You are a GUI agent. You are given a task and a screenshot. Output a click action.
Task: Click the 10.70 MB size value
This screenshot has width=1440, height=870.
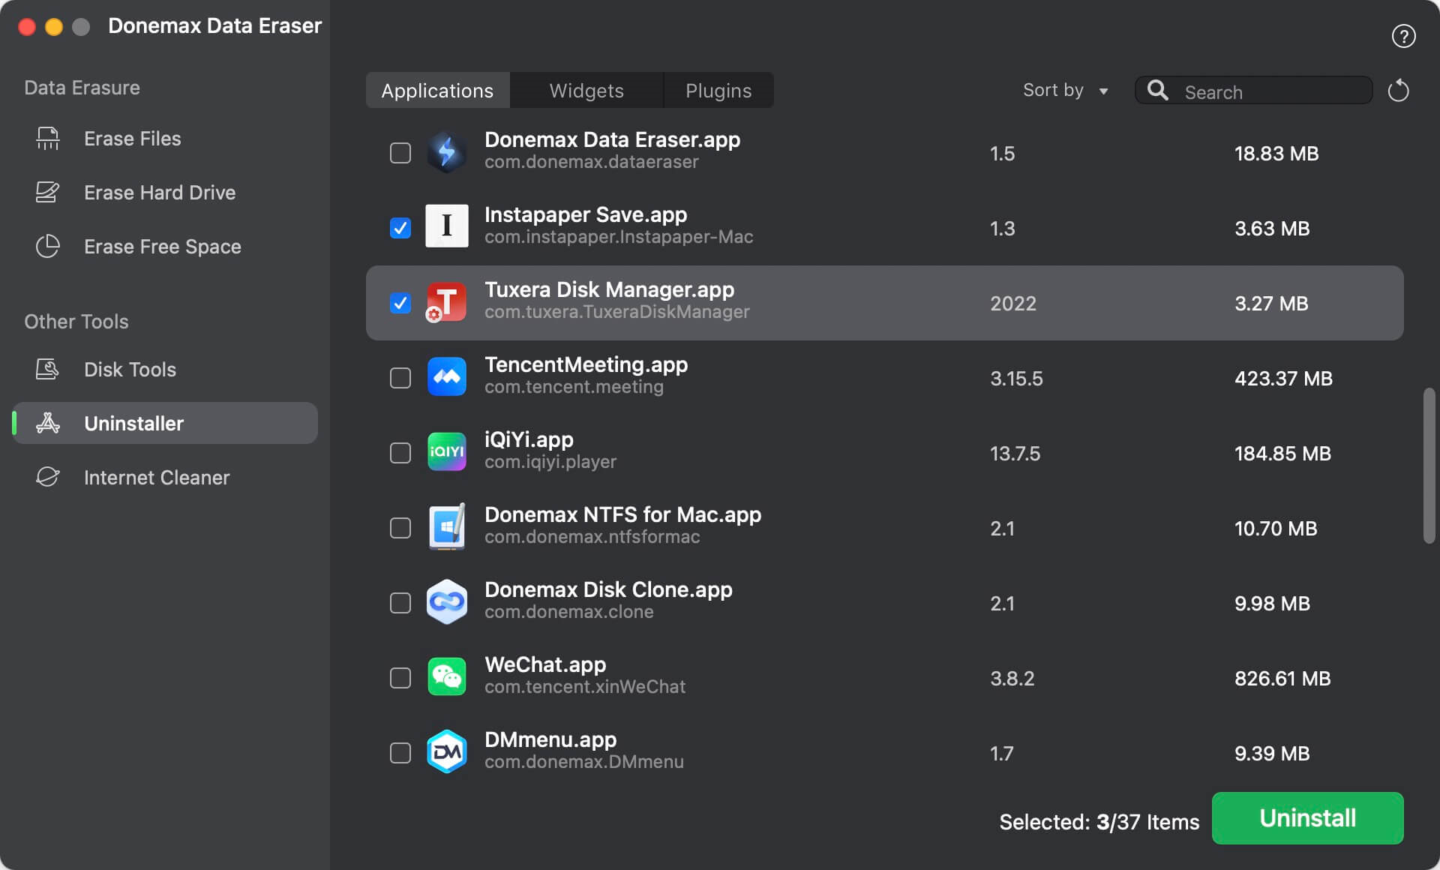point(1276,529)
